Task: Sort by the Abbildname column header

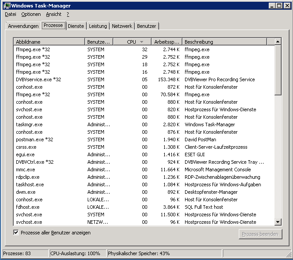Action: [48, 42]
